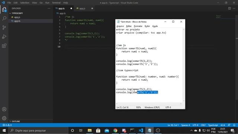Screen dimensions: 238x134
Task: Open the Selection menu in VS Code
Action: (25, 3)
